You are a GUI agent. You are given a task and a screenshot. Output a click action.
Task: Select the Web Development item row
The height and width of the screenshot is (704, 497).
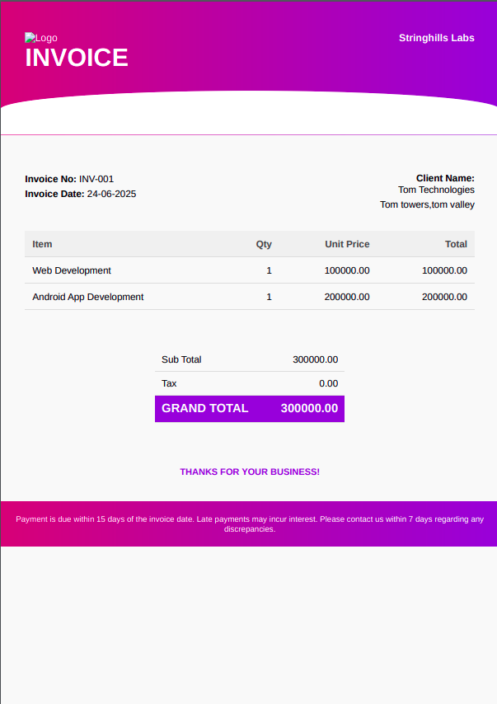point(72,270)
